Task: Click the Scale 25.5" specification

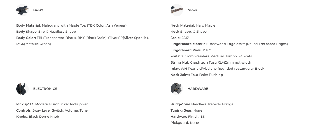Action: pyautogui.click(x=180, y=38)
